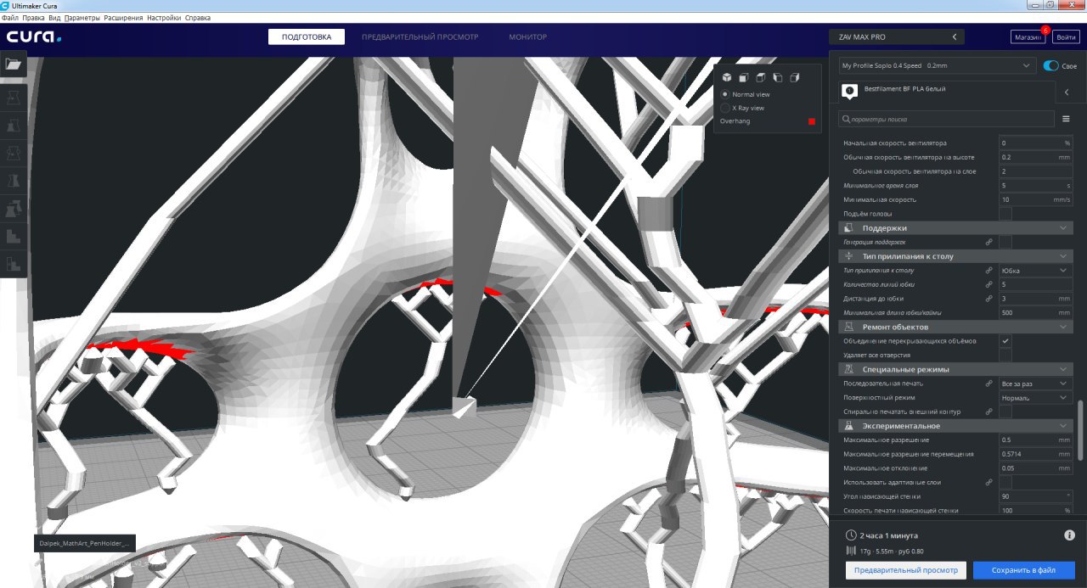Show print info via the i icon
1087x588 pixels.
coord(1069,535)
